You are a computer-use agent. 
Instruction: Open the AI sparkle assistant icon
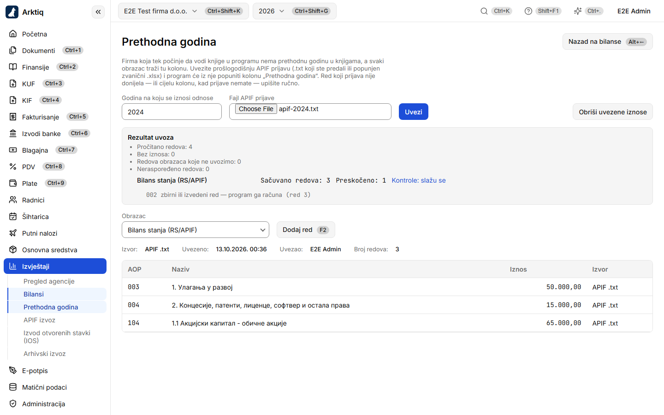pyautogui.click(x=578, y=11)
